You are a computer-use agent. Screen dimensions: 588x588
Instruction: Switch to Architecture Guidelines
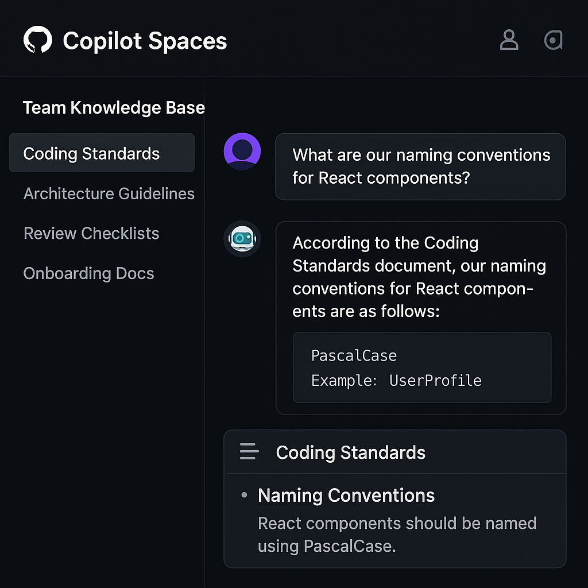[x=109, y=194]
